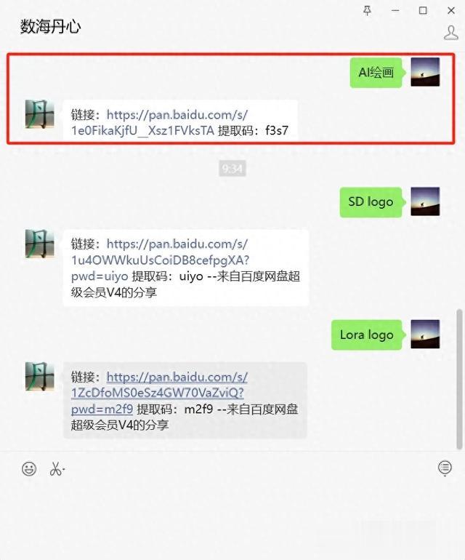Screen dimensions: 465x560
Task: Click my avatar next to 'Lora logo'
Action: click(425, 335)
